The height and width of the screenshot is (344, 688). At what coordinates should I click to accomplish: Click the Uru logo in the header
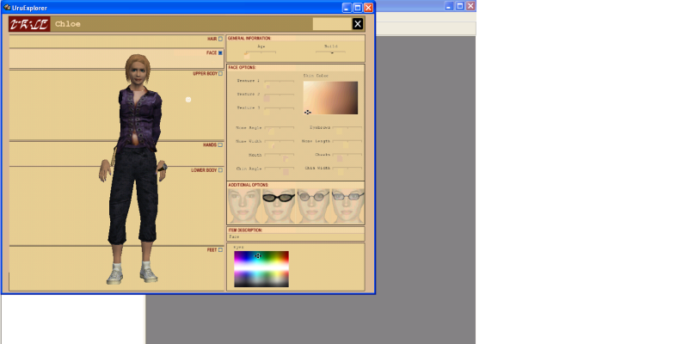(29, 24)
